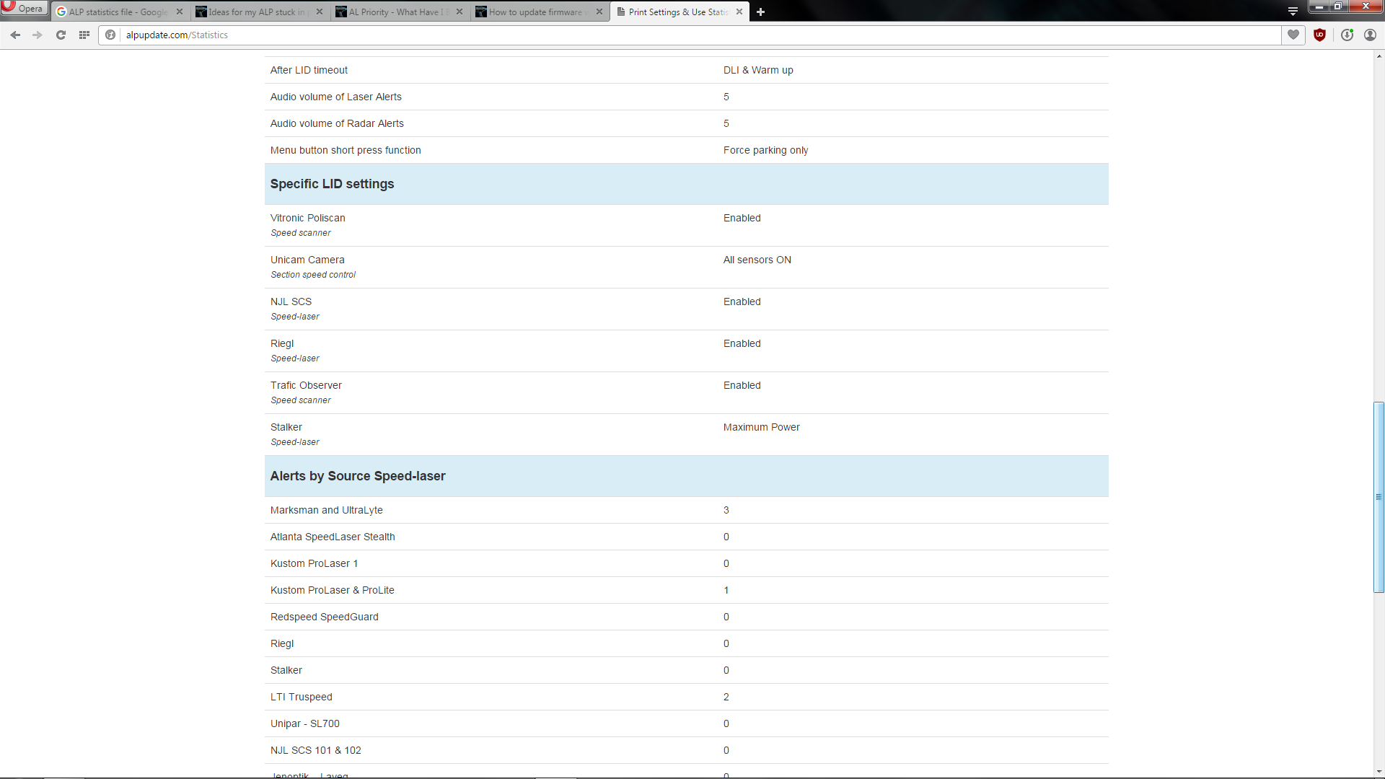Click the forward navigation arrow
The width and height of the screenshot is (1385, 779).
(x=38, y=35)
